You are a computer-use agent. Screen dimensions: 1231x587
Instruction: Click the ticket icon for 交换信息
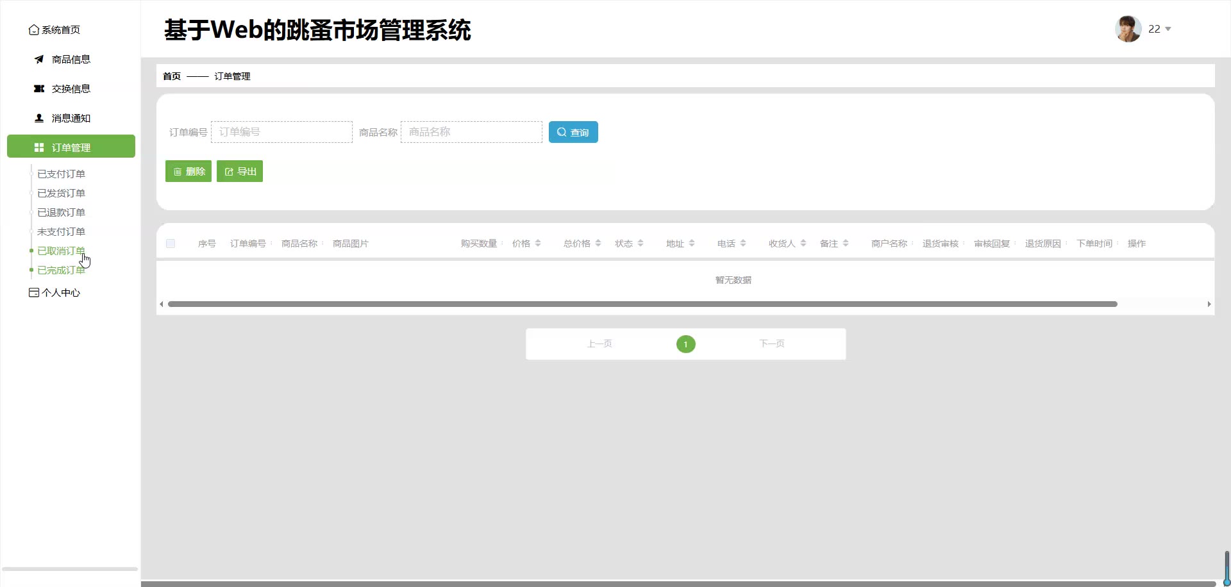(x=39, y=89)
